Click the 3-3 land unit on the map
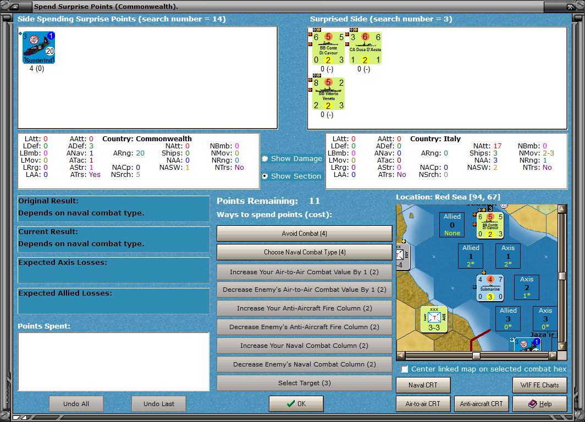The height and width of the screenshot is (422, 585). (x=434, y=319)
